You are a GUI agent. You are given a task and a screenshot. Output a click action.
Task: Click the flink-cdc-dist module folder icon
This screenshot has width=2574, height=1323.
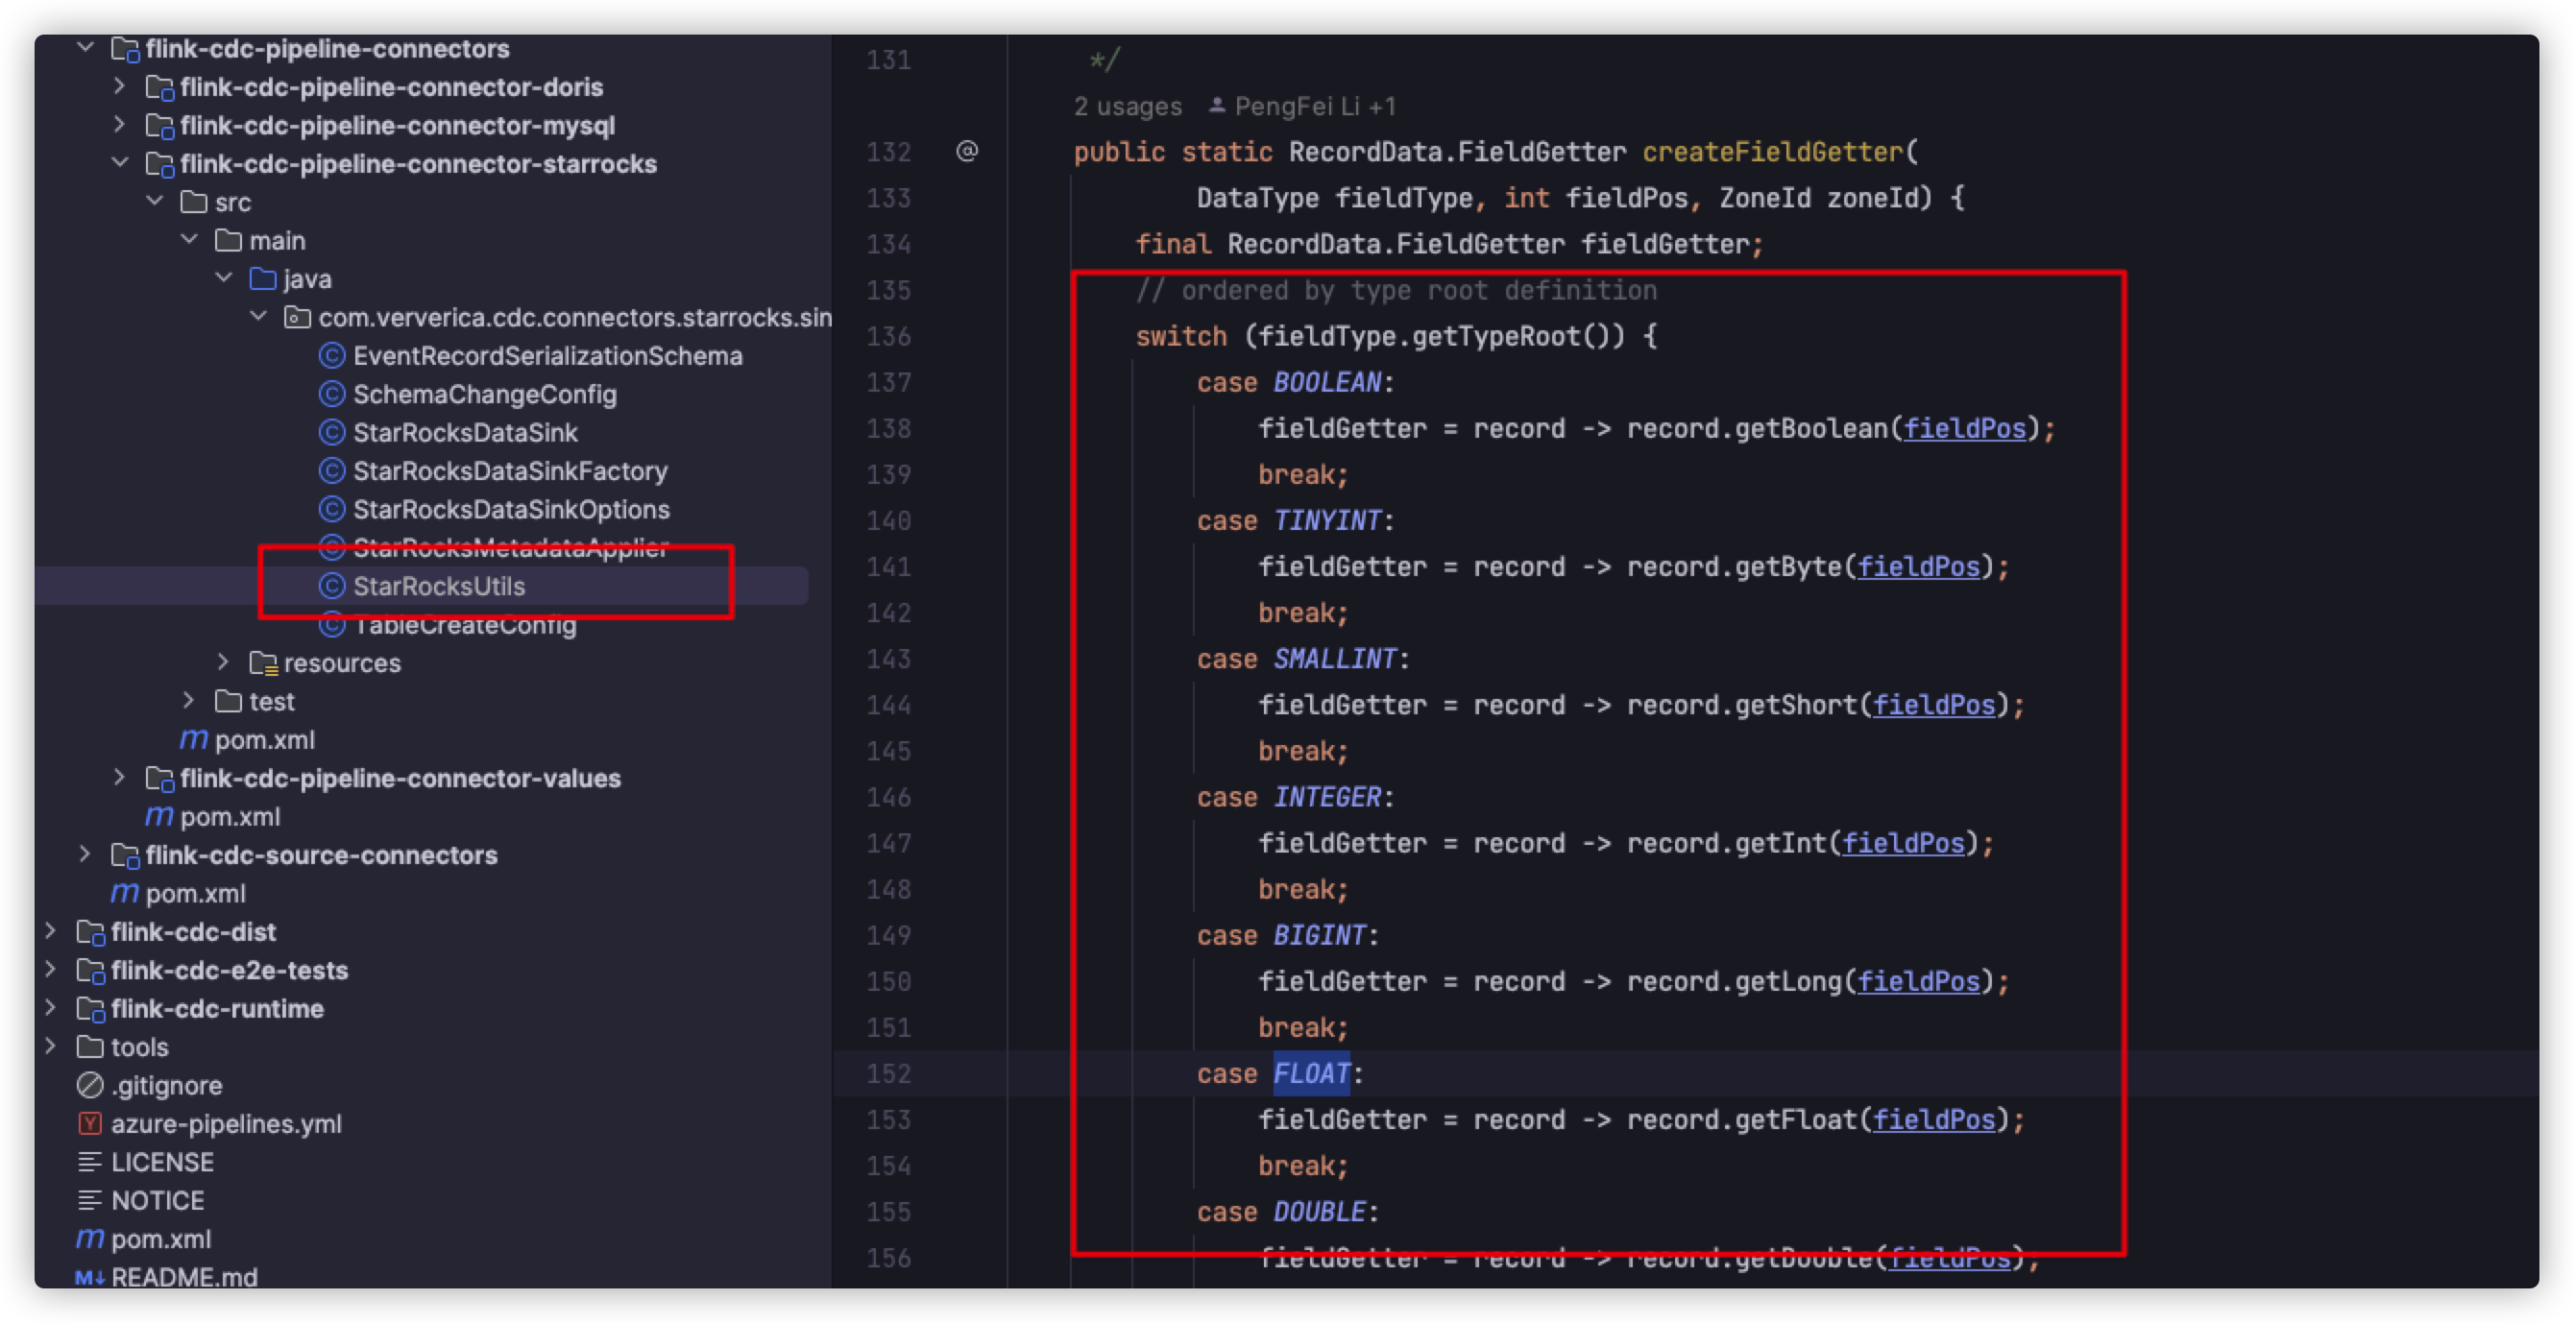[91, 932]
